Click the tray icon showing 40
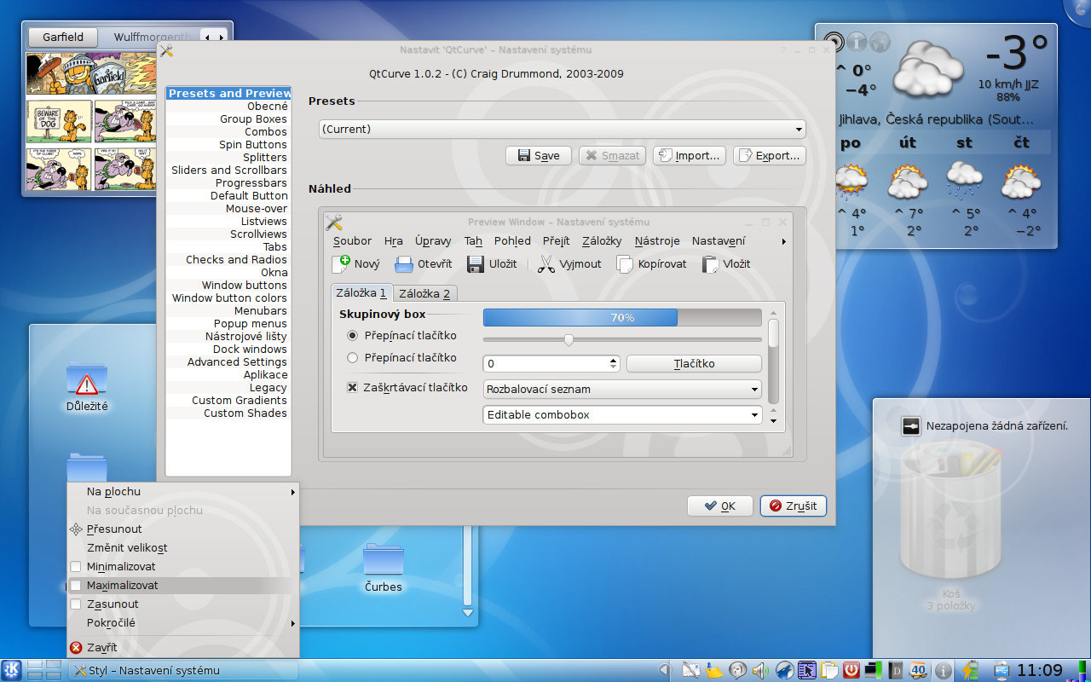The height and width of the screenshot is (682, 1091). 919,670
